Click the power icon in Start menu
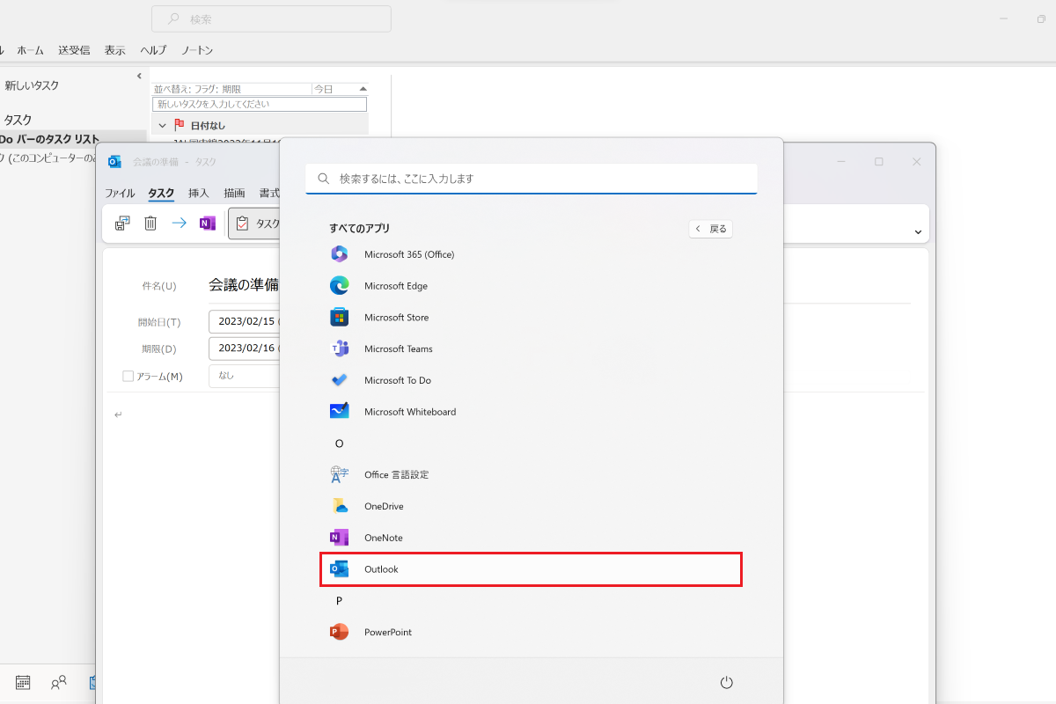The image size is (1056, 704). pyautogui.click(x=727, y=683)
